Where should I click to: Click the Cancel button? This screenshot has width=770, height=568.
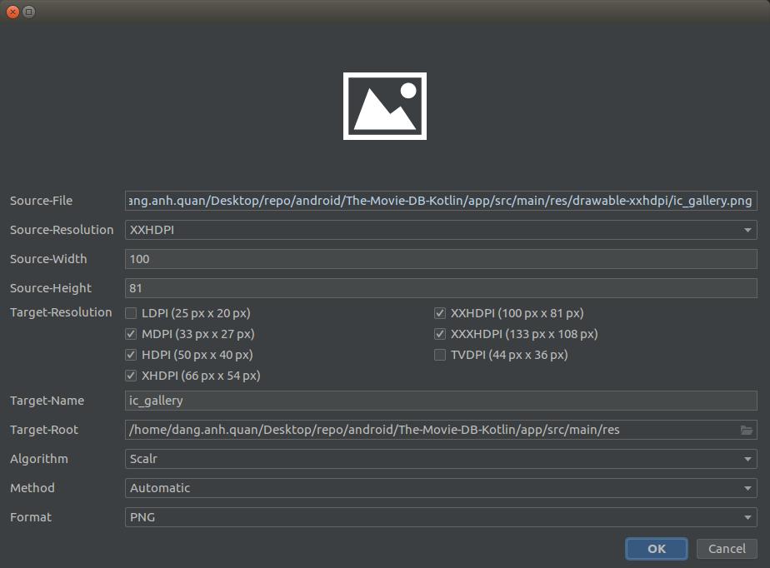click(727, 549)
